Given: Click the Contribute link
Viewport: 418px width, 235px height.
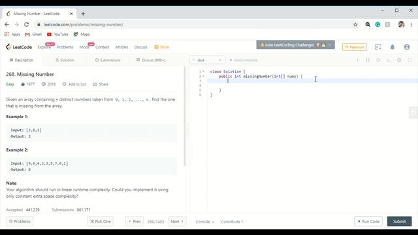Looking at the screenshot, I should pos(232,222).
